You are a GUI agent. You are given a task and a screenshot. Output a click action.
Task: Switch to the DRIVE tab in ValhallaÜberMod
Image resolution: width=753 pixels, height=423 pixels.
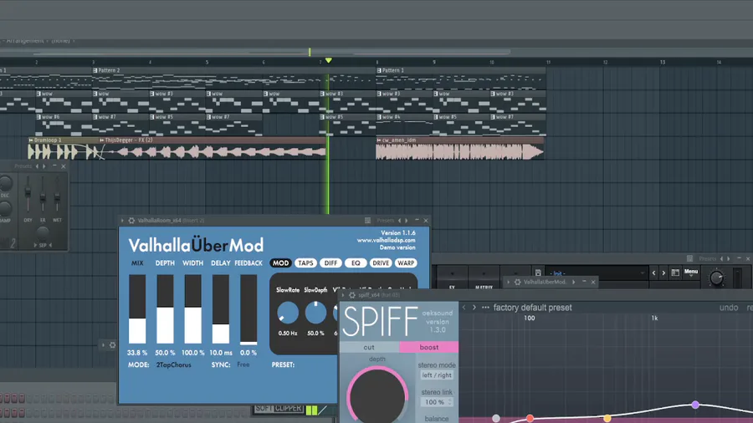pyautogui.click(x=381, y=262)
